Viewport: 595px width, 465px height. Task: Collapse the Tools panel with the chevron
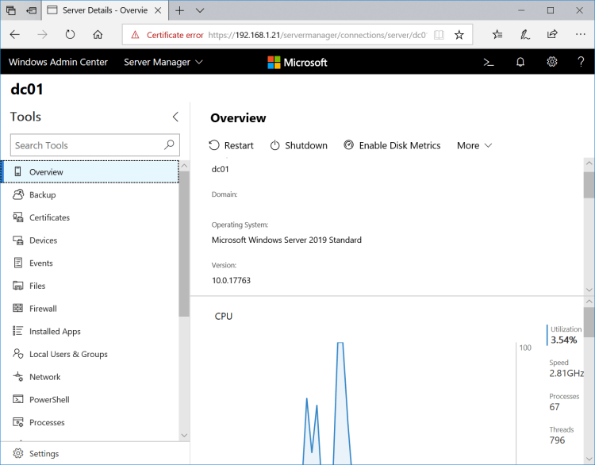[175, 117]
